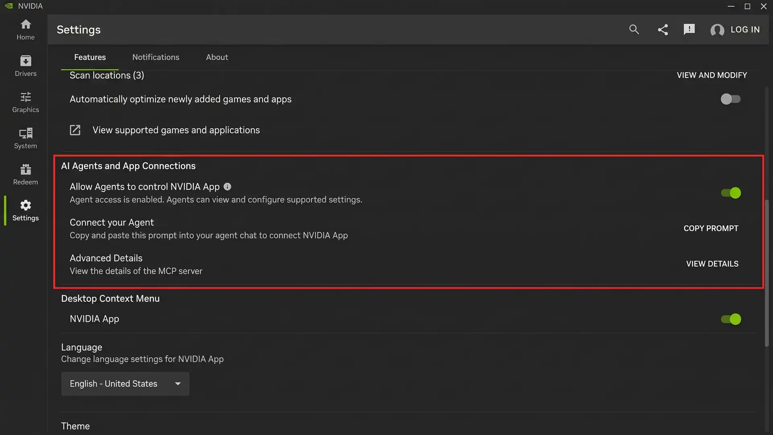The image size is (773, 435).
Task: Click the info icon beside Allow Agents
Action: 227,187
